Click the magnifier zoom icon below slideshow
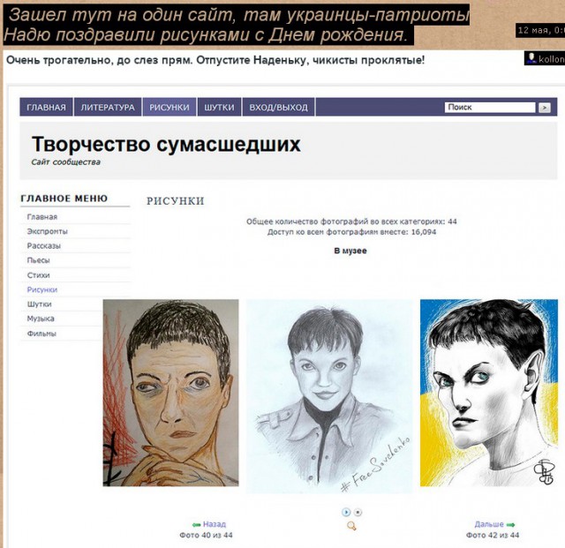 coord(351,527)
